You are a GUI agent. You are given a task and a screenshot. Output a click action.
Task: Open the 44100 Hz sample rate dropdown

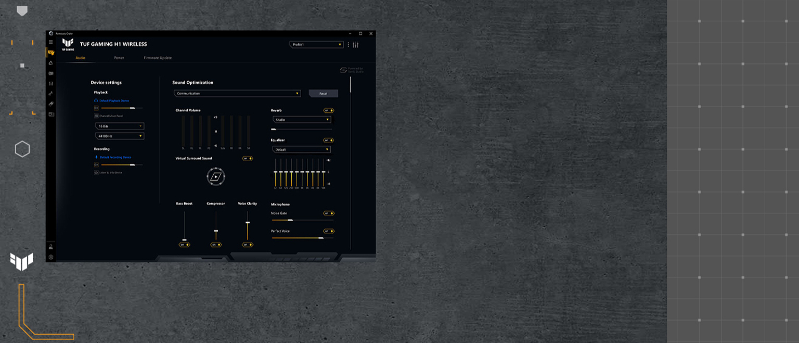point(120,136)
